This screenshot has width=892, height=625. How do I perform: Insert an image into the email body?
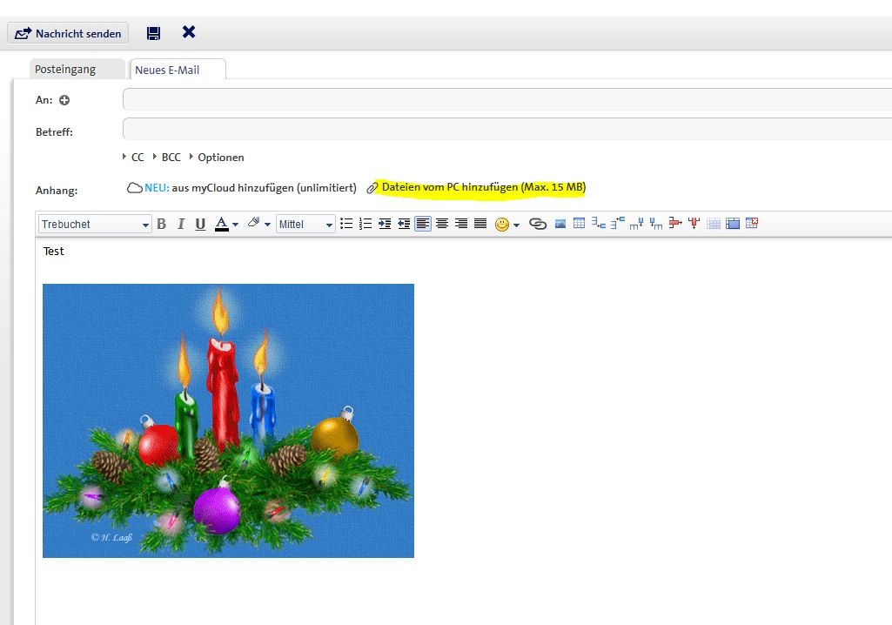pyautogui.click(x=560, y=224)
